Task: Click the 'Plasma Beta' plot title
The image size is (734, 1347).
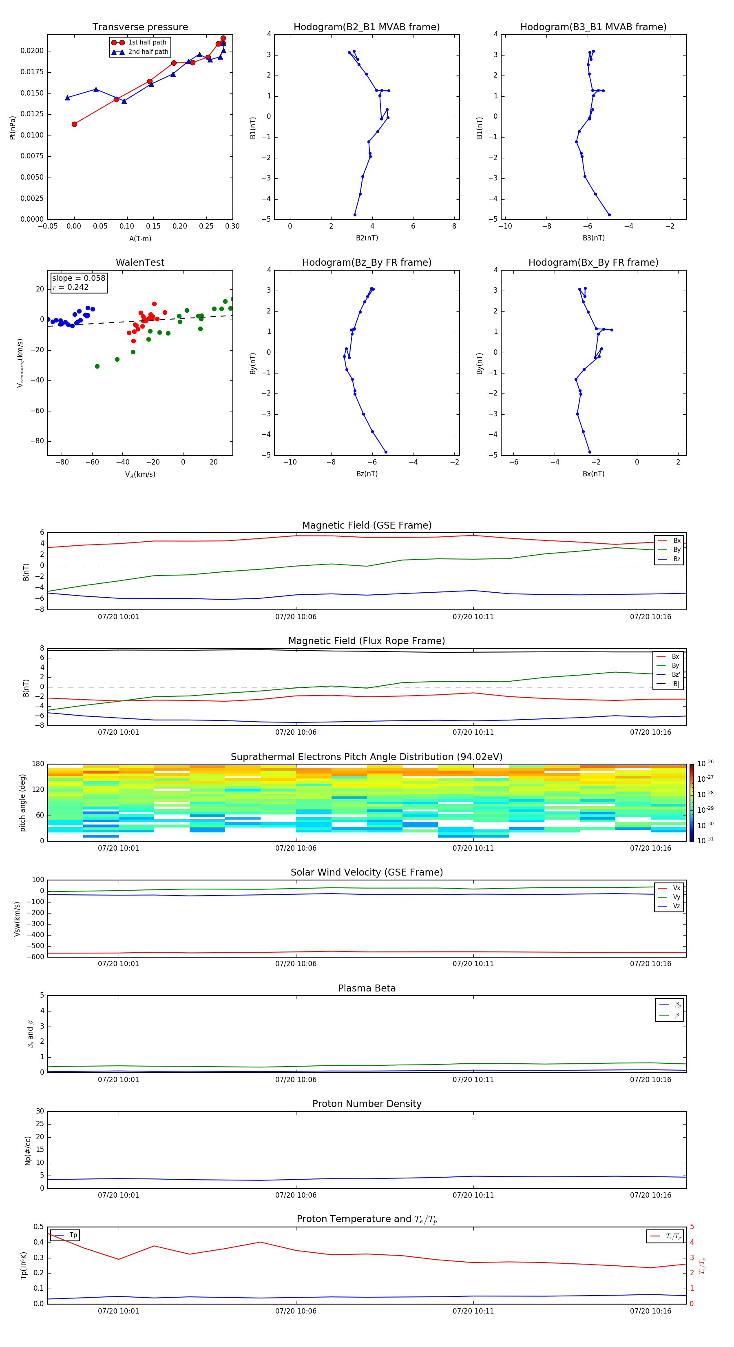Action: 367,988
